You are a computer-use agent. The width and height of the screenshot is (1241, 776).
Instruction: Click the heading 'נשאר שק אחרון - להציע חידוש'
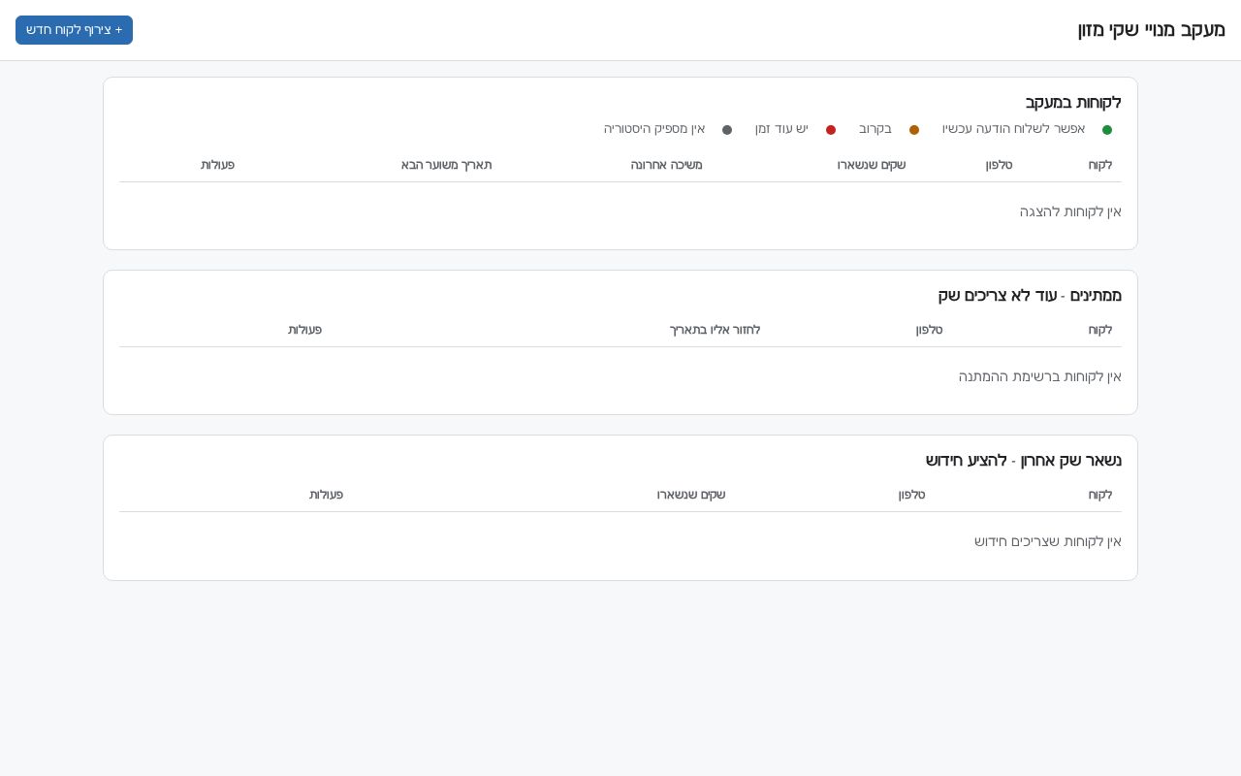1024,460
